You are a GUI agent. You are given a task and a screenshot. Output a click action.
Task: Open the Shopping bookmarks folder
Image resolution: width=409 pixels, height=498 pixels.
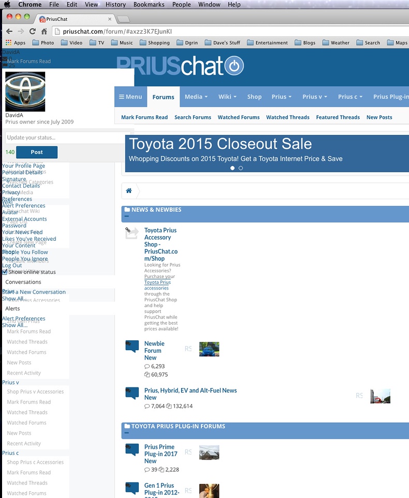[x=154, y=43]
